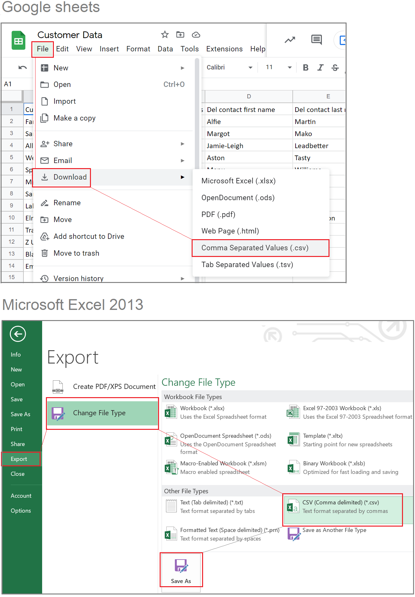Viewport: 415px width, 597px height.
Task: Open the View menu in Sheets
Action: point(84,49)
